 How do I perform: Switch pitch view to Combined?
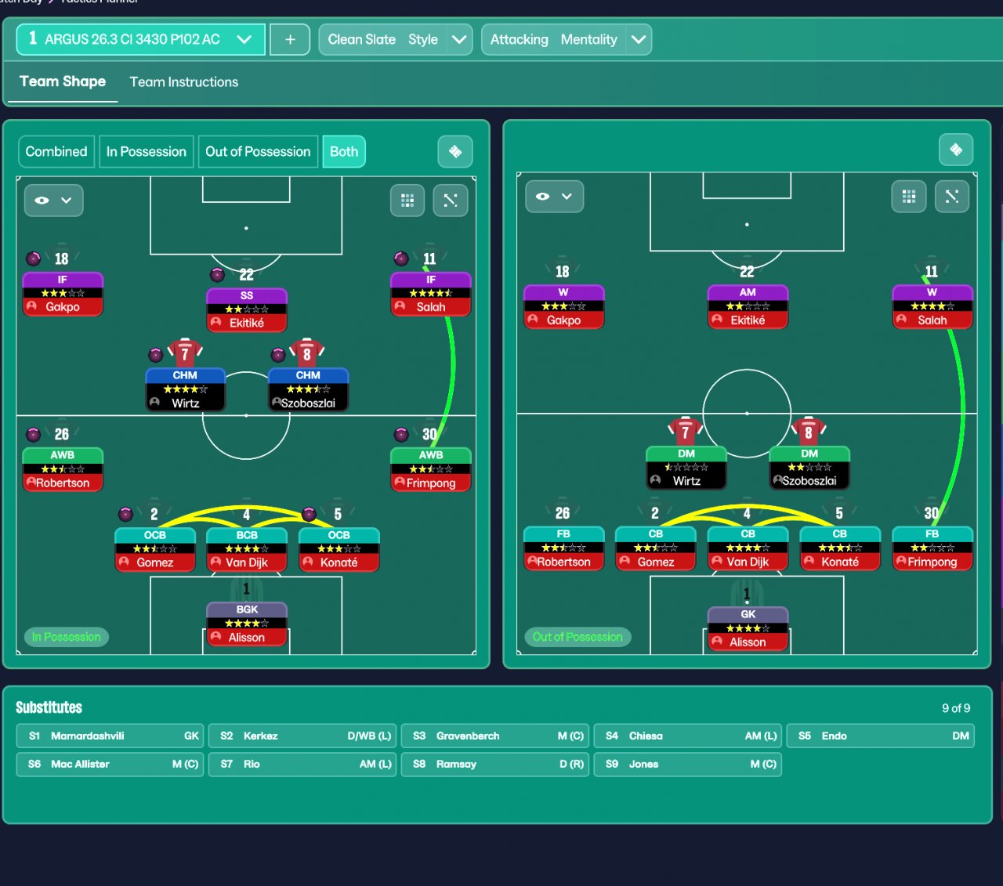pyautogui.click(x=56, y=152)
